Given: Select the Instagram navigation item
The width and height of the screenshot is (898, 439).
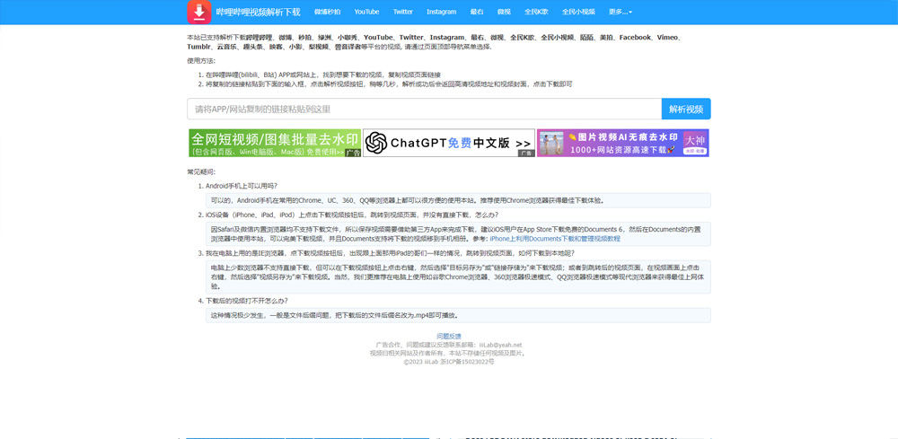Looking at the screenshot, I should click(442, 12).
